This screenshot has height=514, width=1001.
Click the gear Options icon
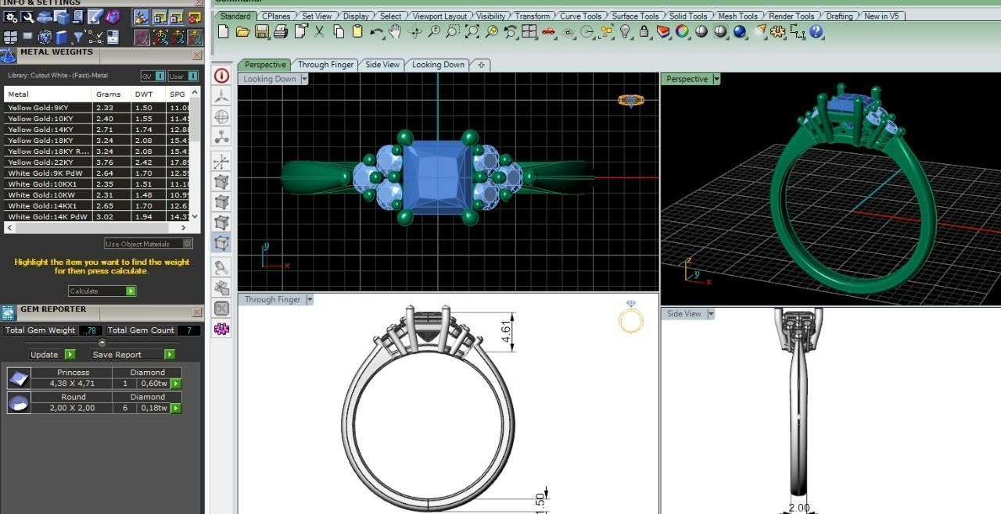coord(777,32)
